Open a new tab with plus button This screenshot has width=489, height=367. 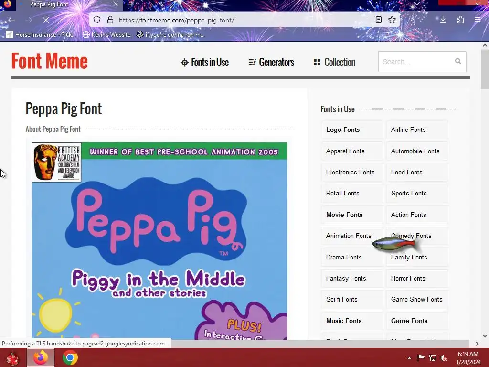[x=131, y=4]
